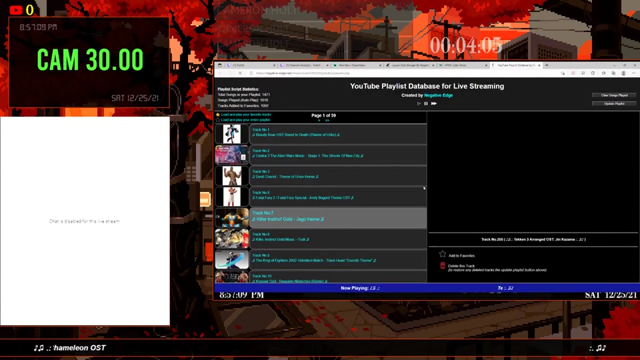Click the Add to Favorites star icon

coord(442,255)
